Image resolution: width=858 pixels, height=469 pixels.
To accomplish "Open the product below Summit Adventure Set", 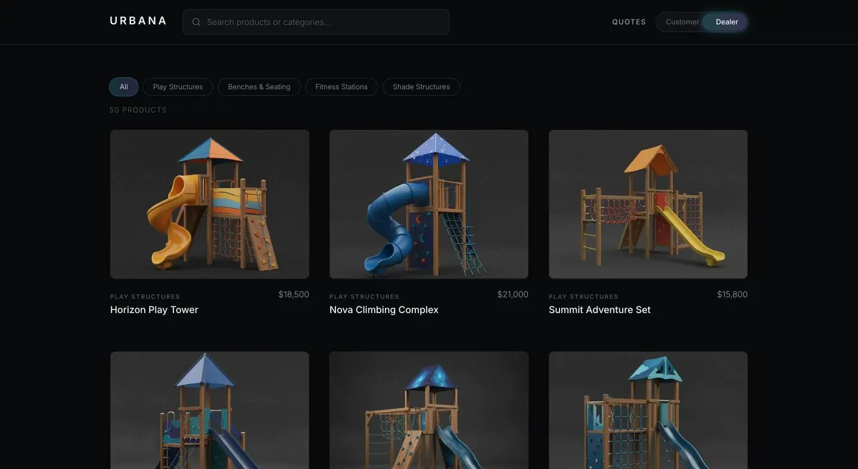I will (x=648, y=410).
